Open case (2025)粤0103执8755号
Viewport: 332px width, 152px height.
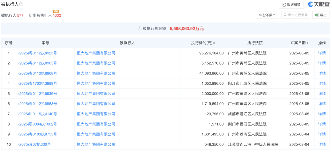pos(38,134)
